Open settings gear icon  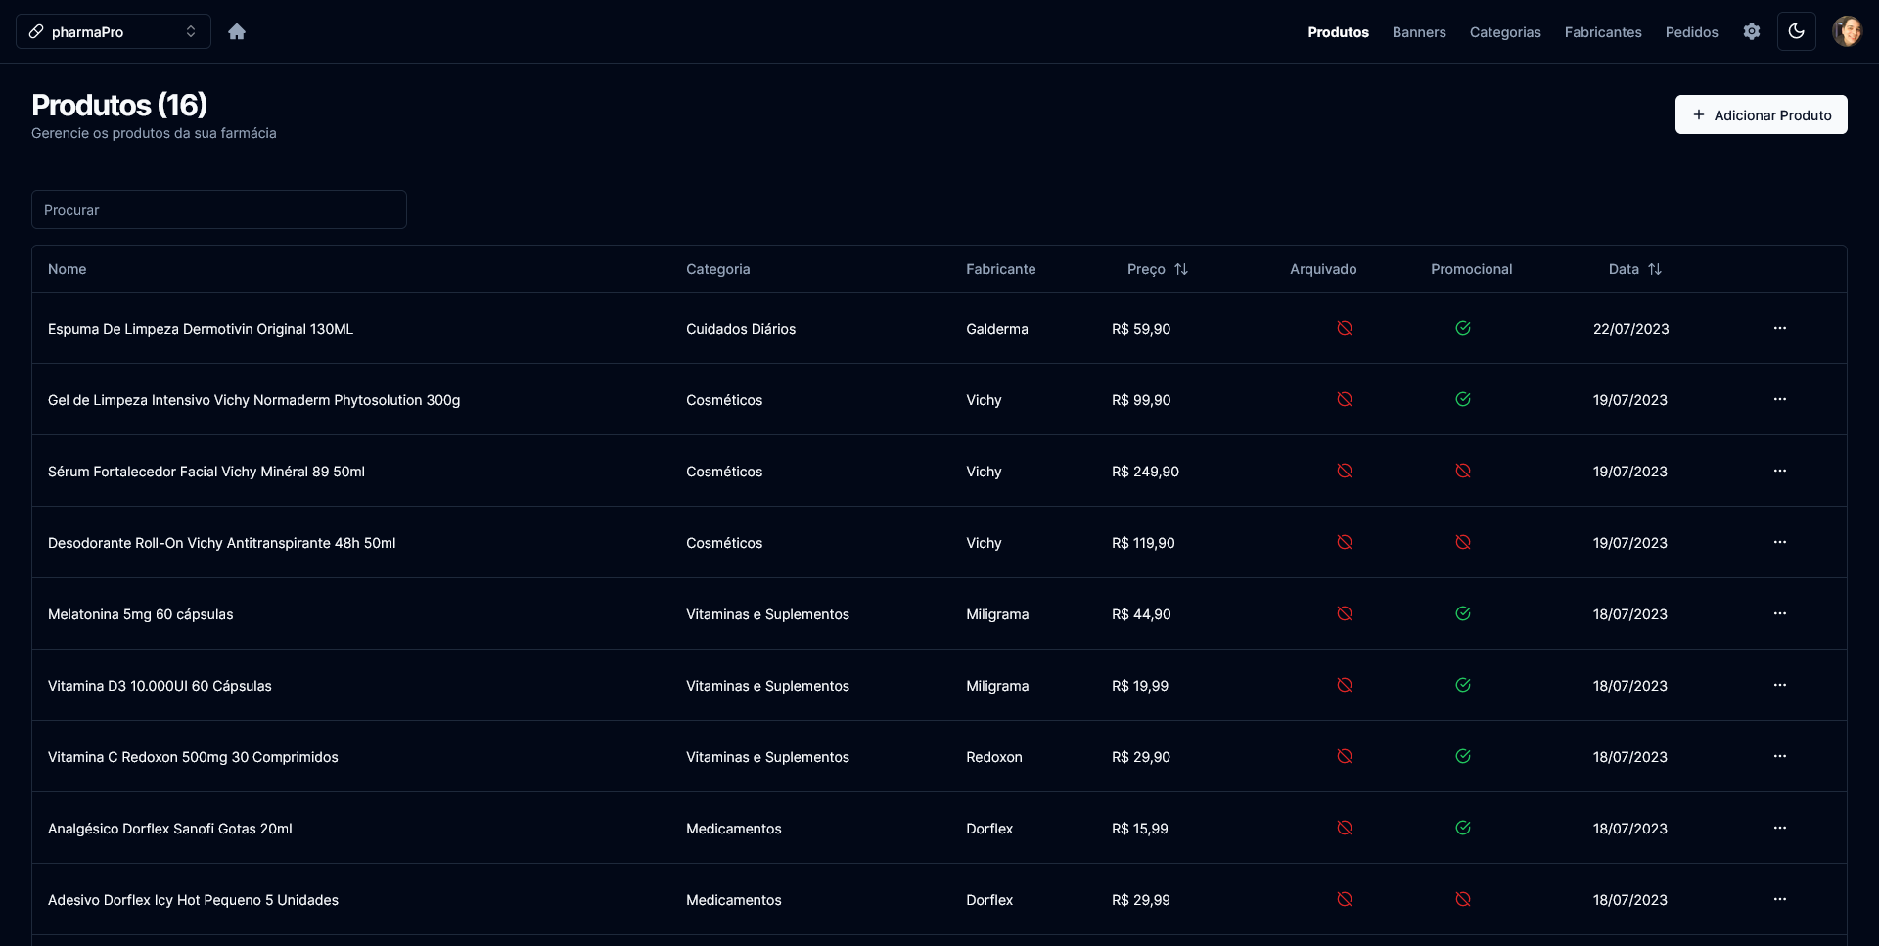1752,31
